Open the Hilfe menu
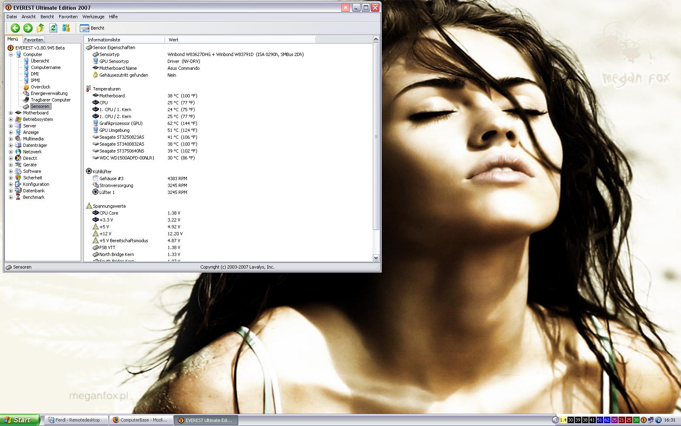The image size is (681, 426). 113,17
